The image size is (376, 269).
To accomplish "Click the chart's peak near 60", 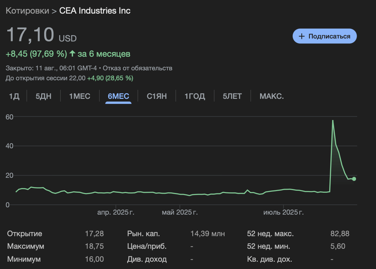I will (332, 120).
